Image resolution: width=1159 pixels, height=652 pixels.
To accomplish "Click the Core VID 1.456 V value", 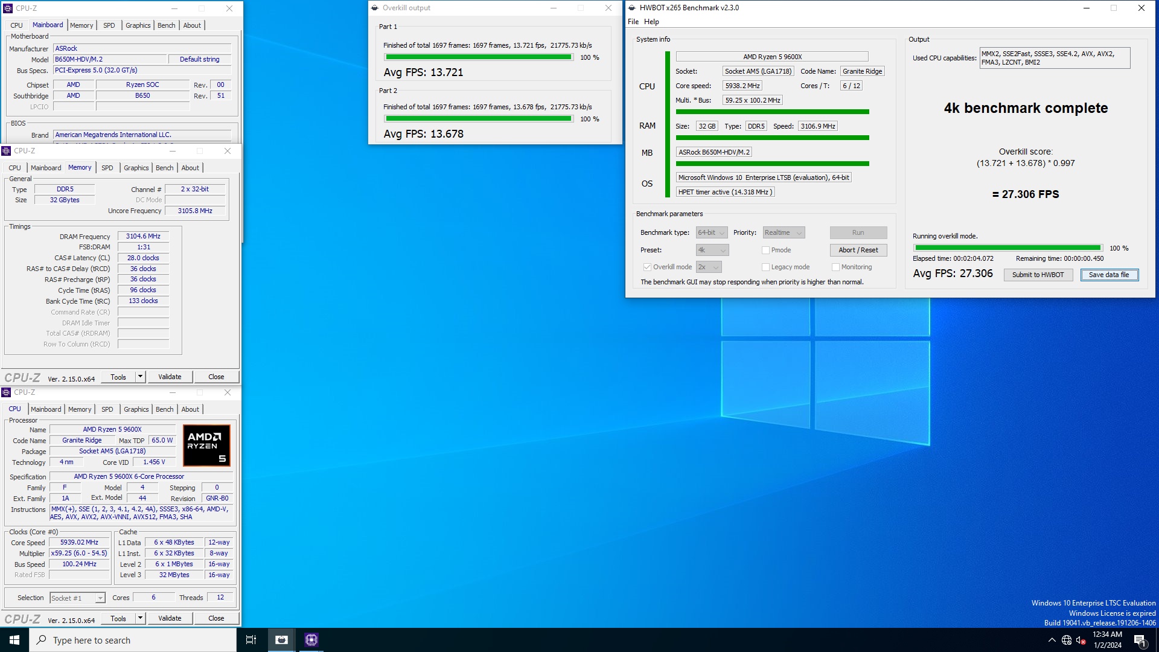I will click(154, 462).
